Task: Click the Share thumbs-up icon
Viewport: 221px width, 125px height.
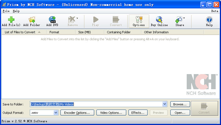Action: (x=179, y=20)
